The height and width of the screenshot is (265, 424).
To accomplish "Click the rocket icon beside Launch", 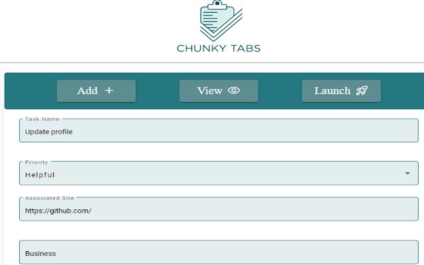I will point(362,91).
